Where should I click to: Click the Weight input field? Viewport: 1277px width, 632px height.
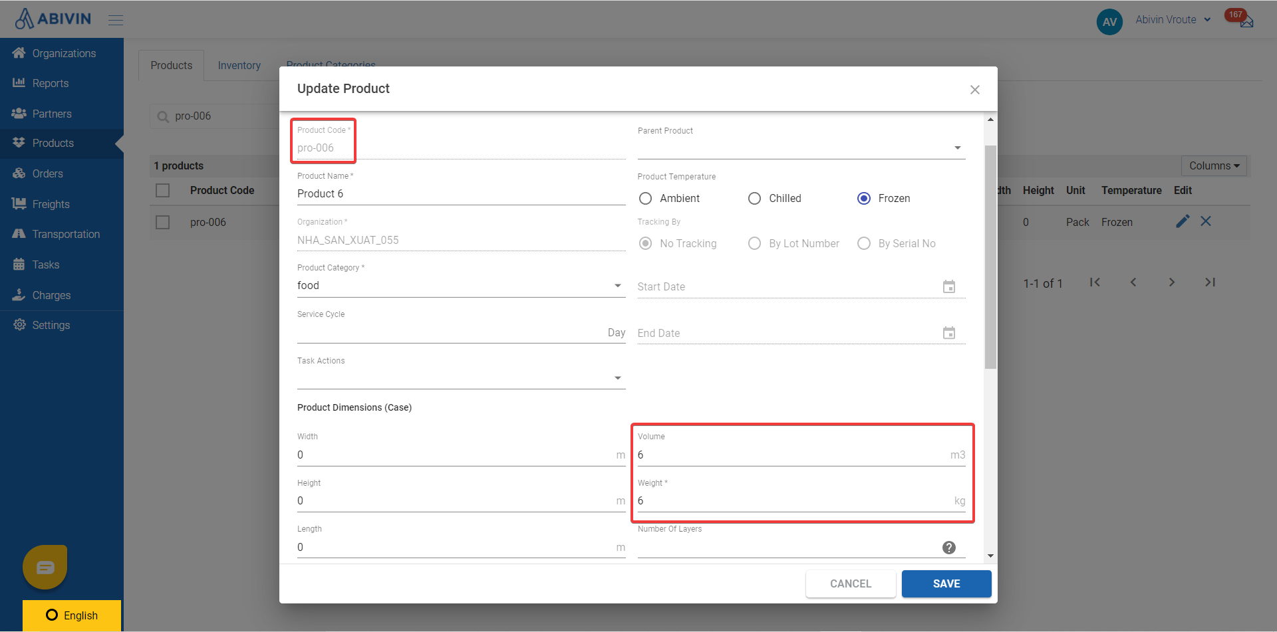801,500
